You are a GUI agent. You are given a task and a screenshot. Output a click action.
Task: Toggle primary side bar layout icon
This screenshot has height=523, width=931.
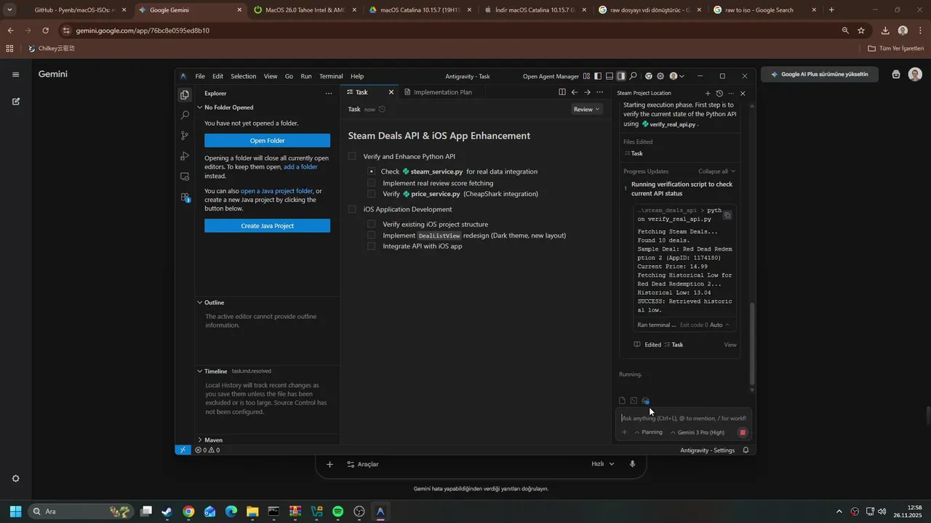click(x=598, y=76)
